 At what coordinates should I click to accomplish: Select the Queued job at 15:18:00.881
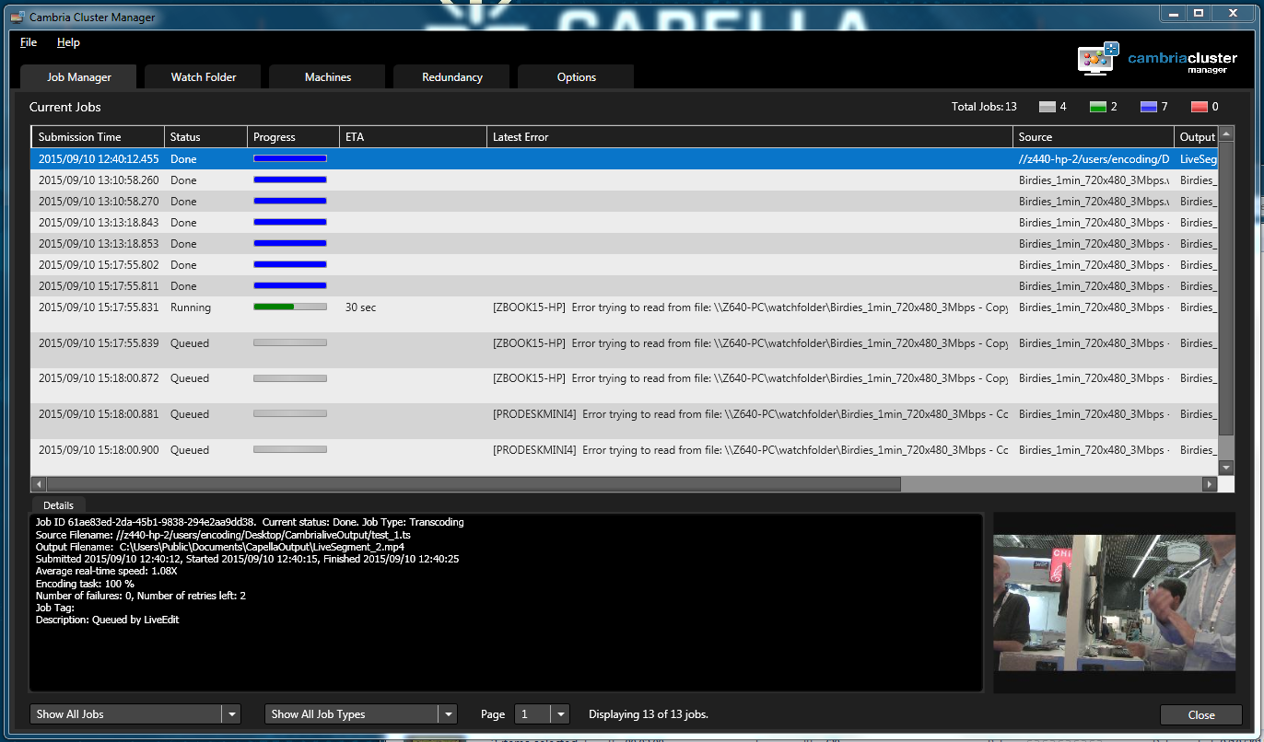[x=625, y=421]
